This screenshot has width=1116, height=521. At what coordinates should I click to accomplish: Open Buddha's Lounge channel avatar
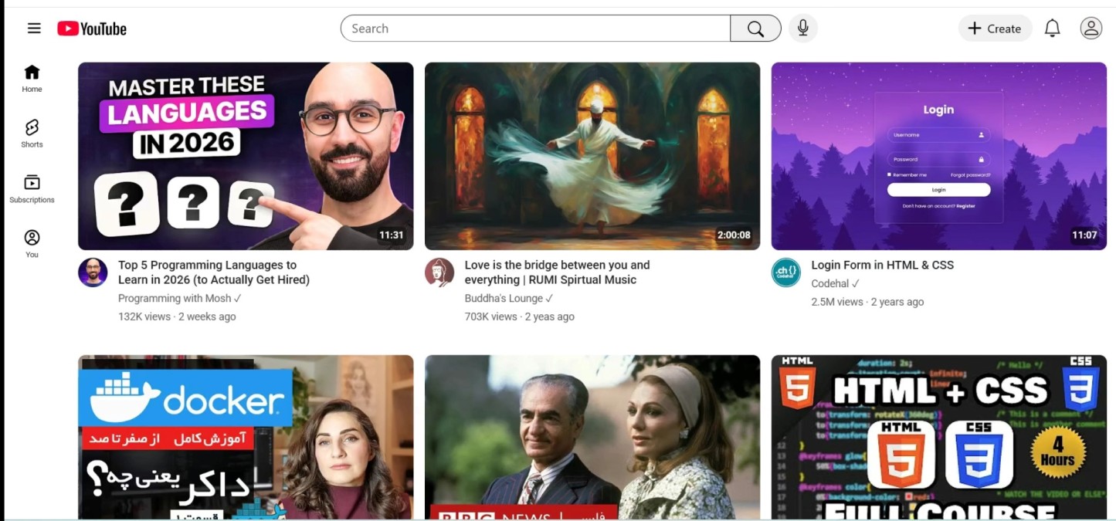coord(439,272)
